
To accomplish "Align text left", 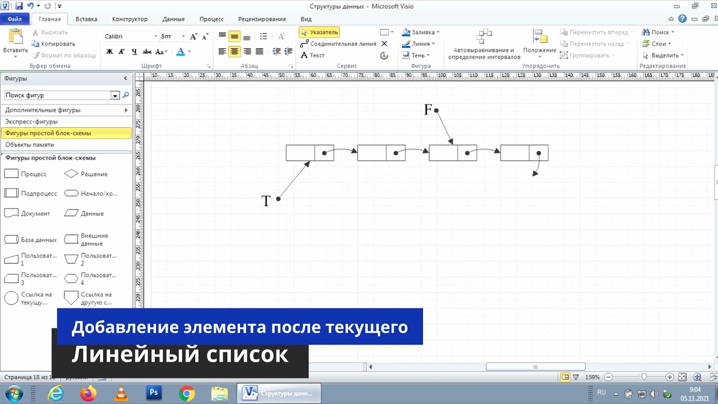I will (x=222, y=52).
